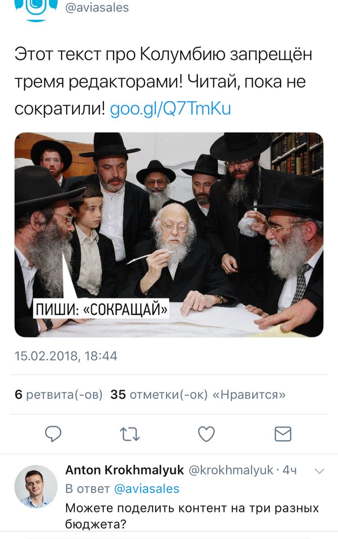Tap the retweet arrows icon

(130, 434)
